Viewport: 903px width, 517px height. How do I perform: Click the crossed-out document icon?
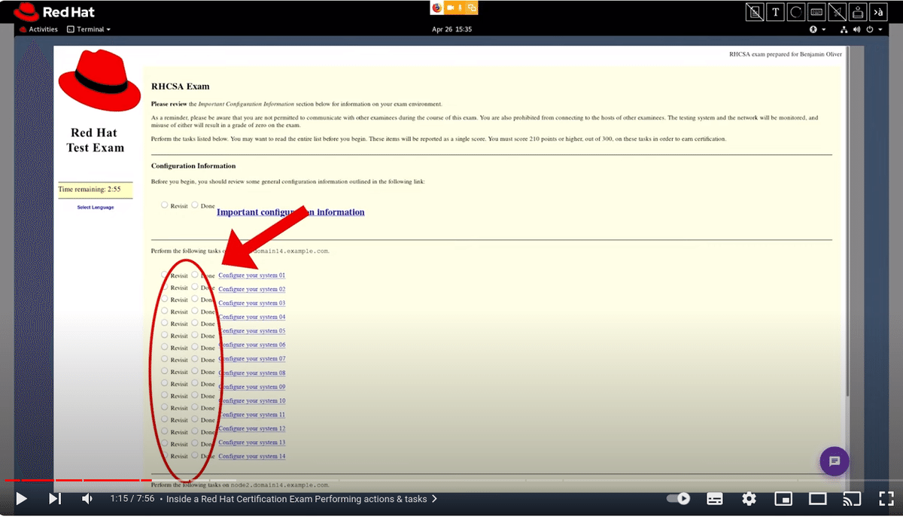[755, 12]
